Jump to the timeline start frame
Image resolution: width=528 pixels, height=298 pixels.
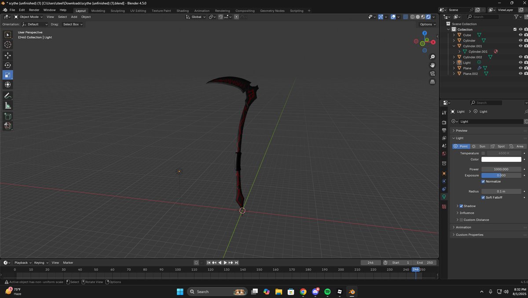[x=209, y=262]
